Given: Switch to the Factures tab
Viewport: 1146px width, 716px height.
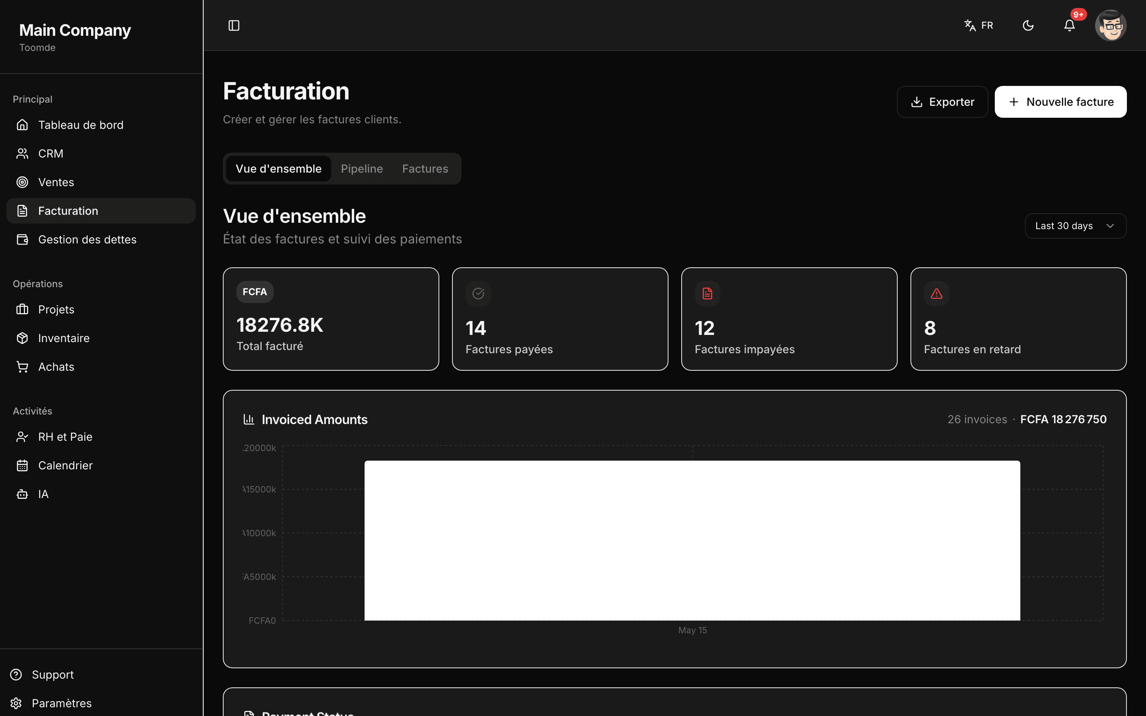Looking at the screenshot, I should coord(425,169).
